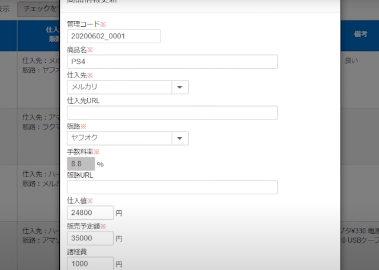Viewport: 379px width, 270px height.
Task: Click the ヤフオク combo box text
Action: 119,138
